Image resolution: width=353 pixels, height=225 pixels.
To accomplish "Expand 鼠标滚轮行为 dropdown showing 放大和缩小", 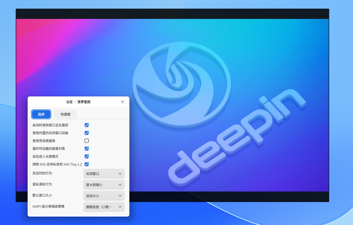I will tap(104, 185).
